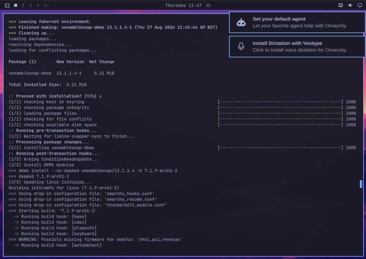Click 'Running post-transaction hooks...' line

pyautogui.click(x=54, y=153)
